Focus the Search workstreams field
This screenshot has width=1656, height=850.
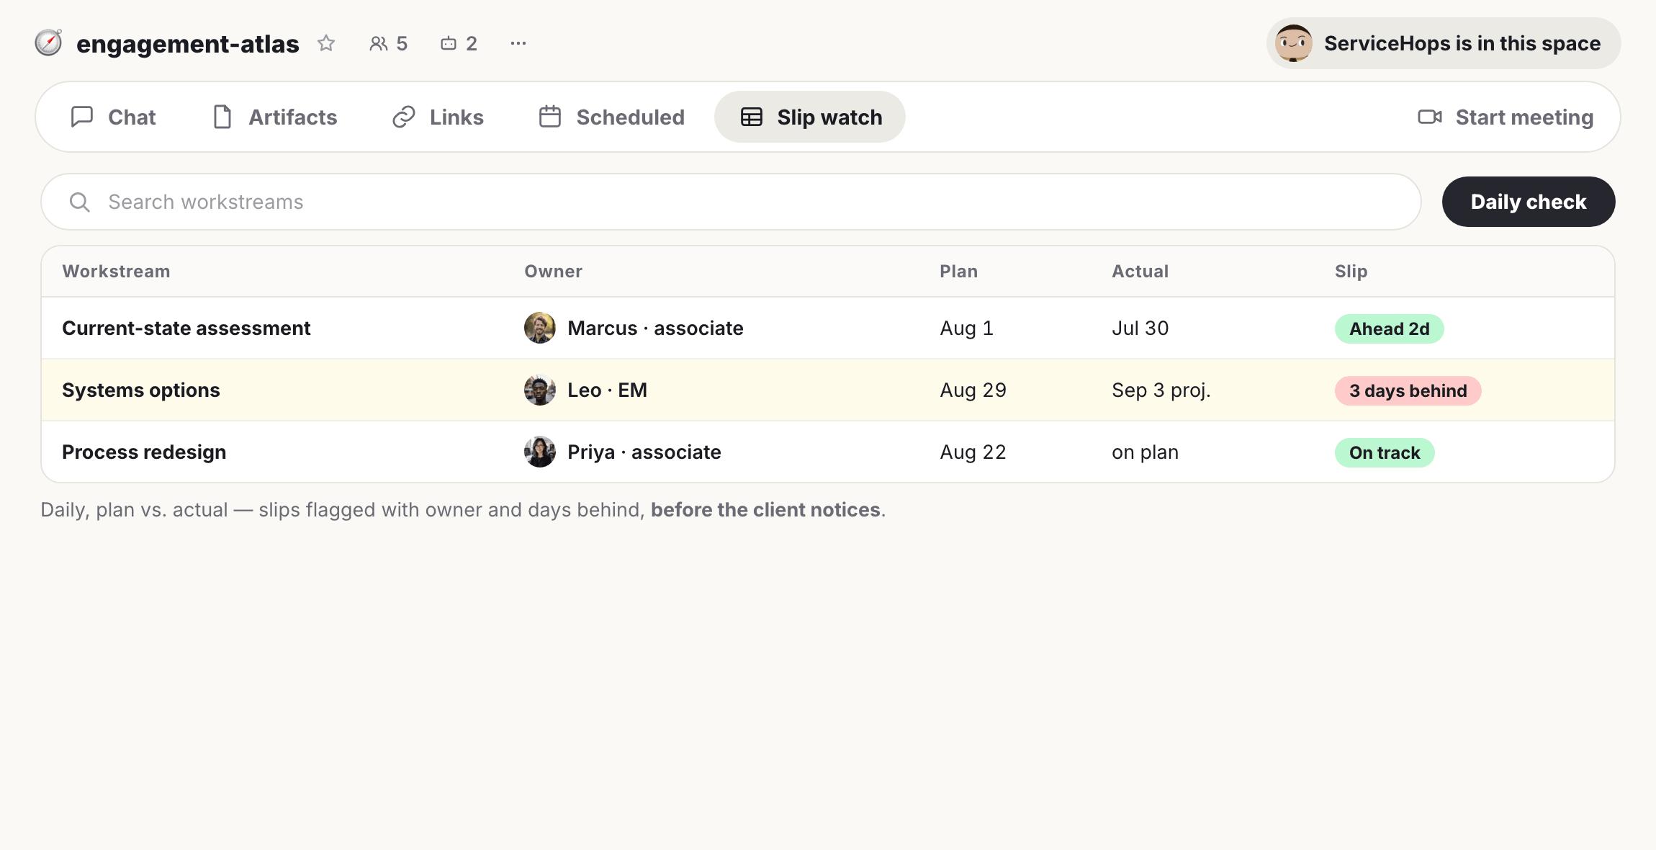point(731,202)
